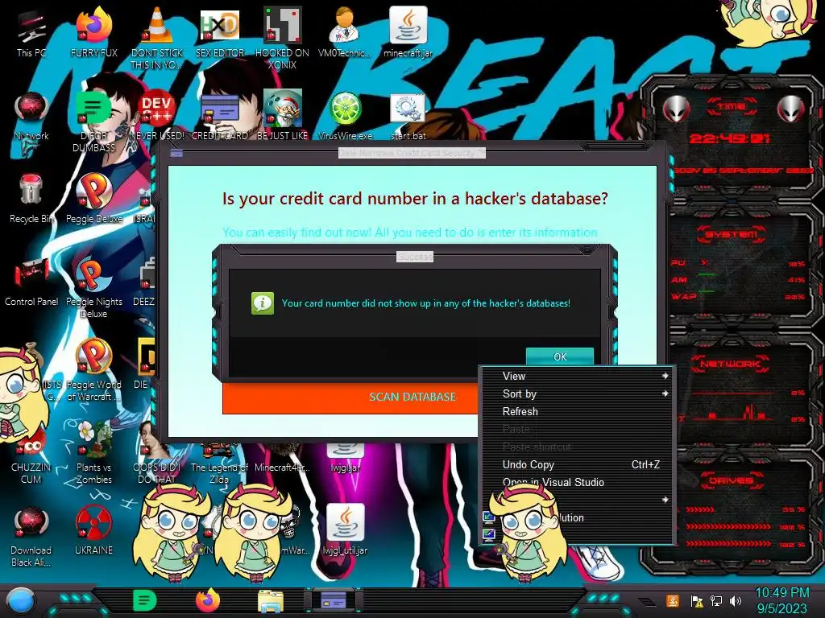Launch the Peggle Nights Deluxe shortcut

click(94, 286)
